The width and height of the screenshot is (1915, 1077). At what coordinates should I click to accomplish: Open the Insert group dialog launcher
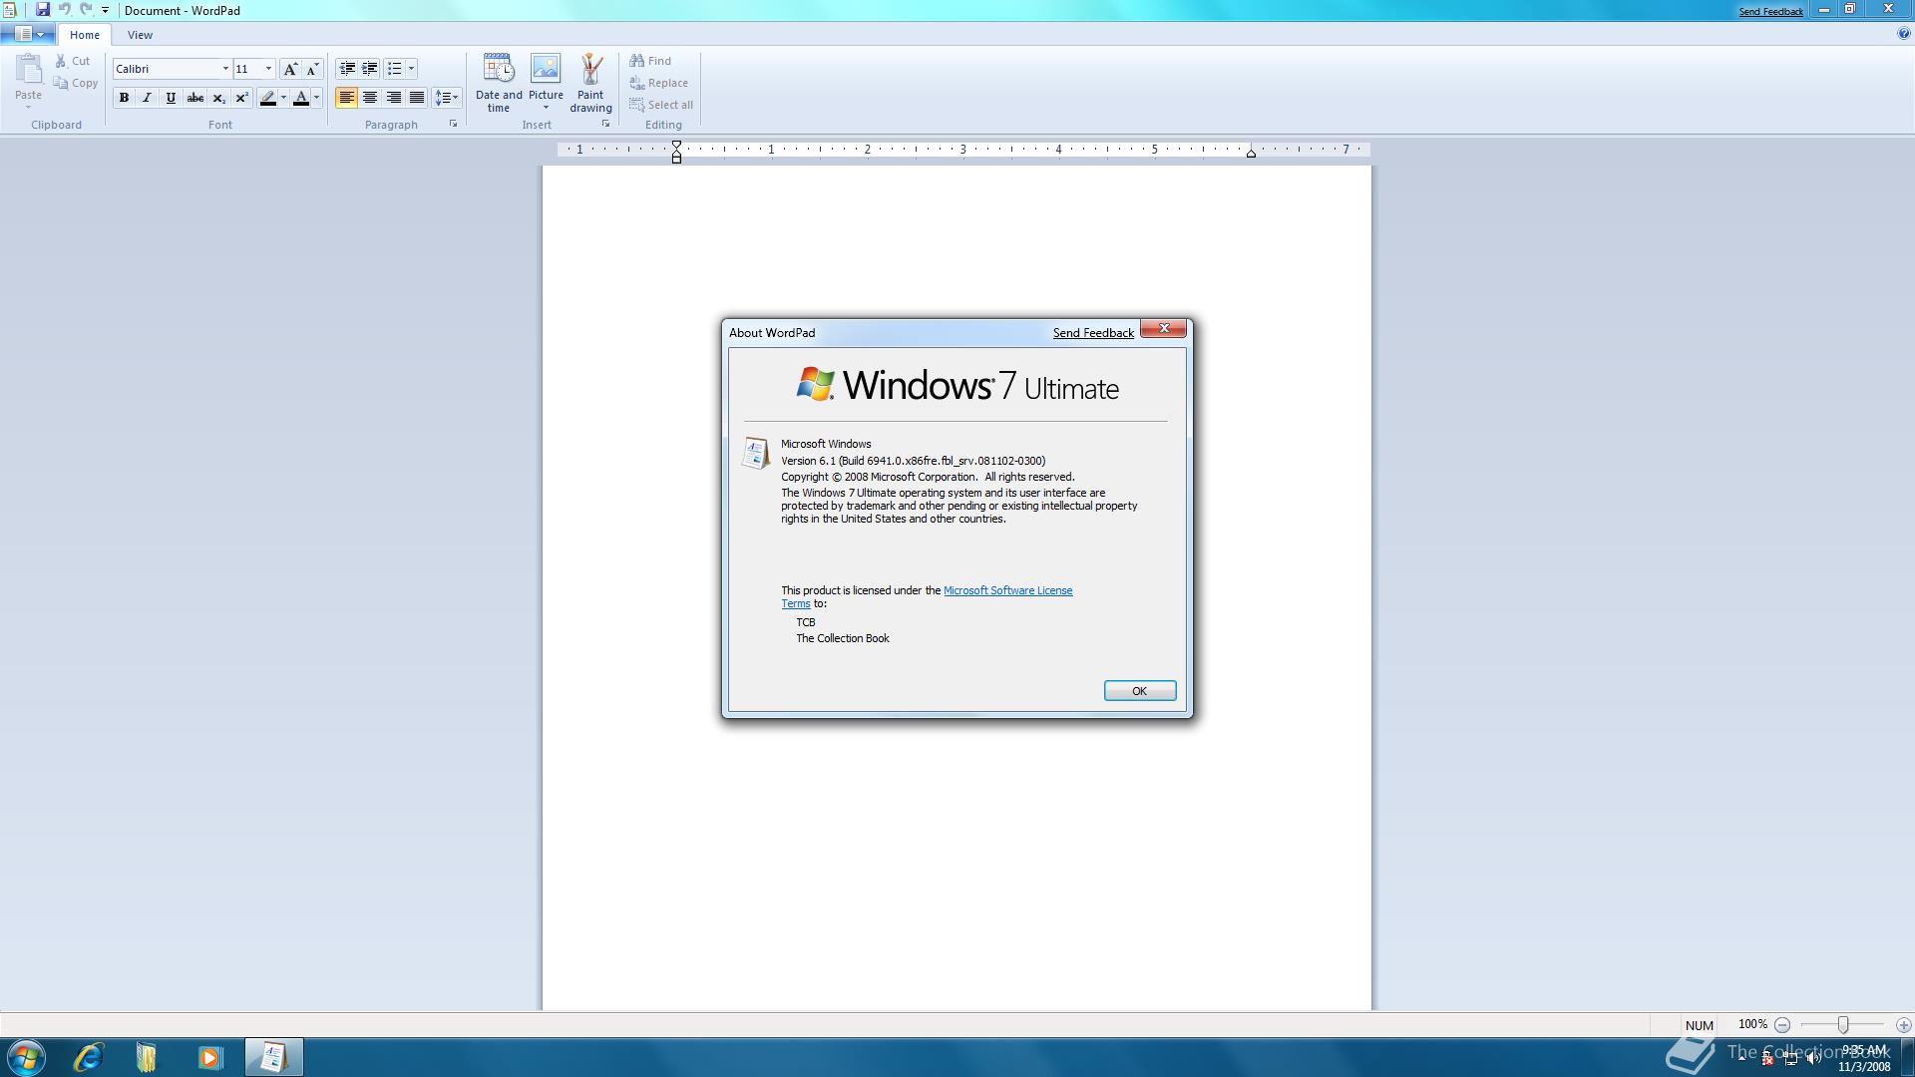[x=605, y=124]
